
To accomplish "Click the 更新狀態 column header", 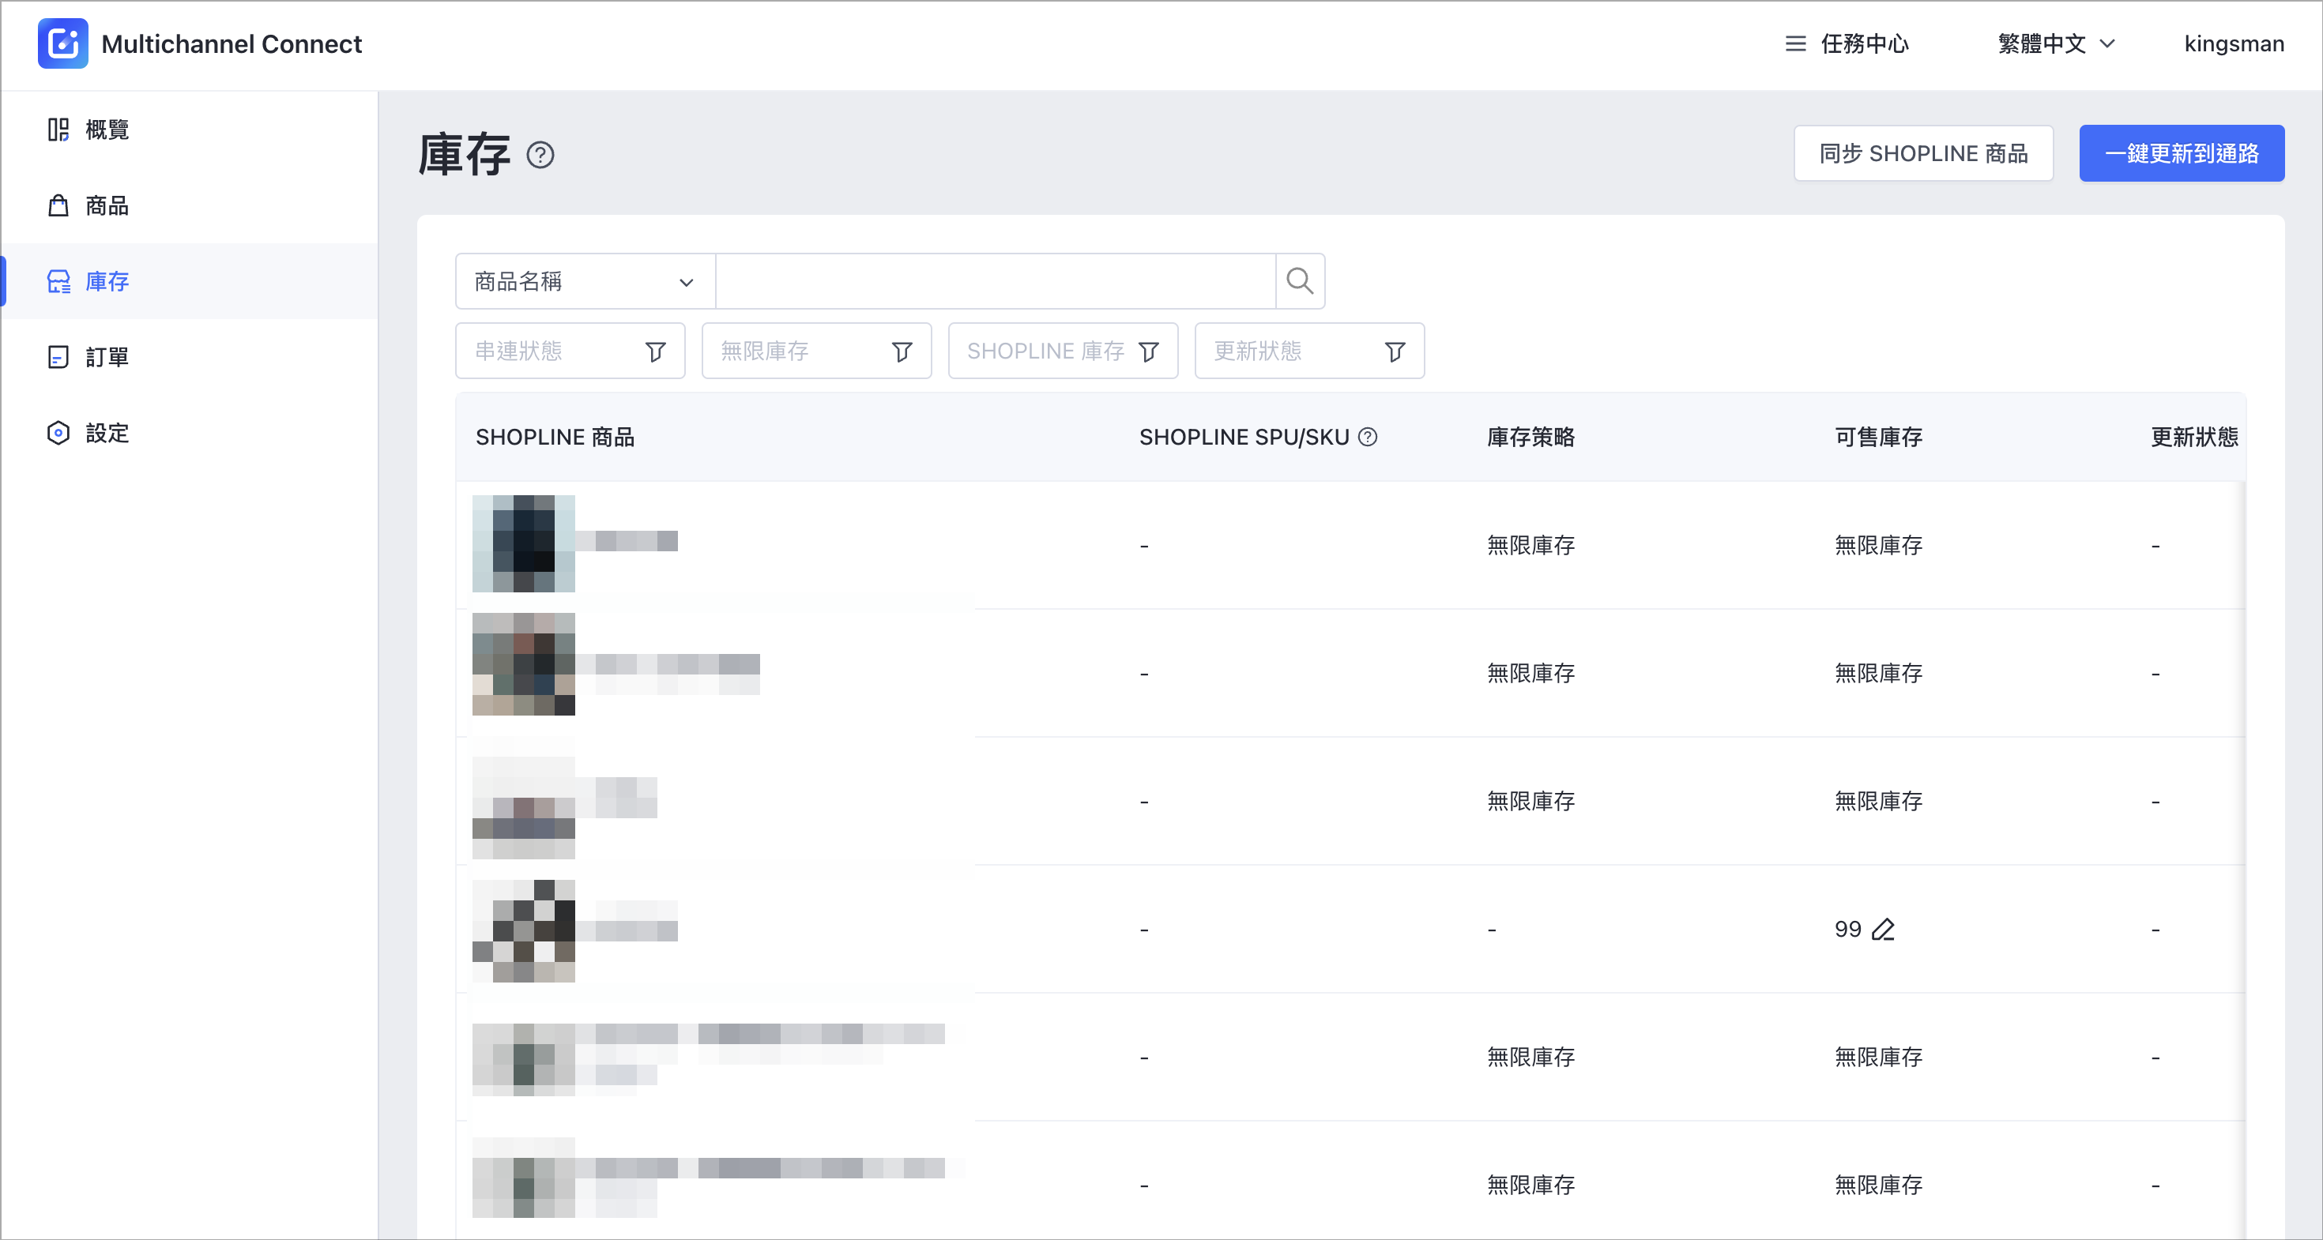I will [2194, 437].
